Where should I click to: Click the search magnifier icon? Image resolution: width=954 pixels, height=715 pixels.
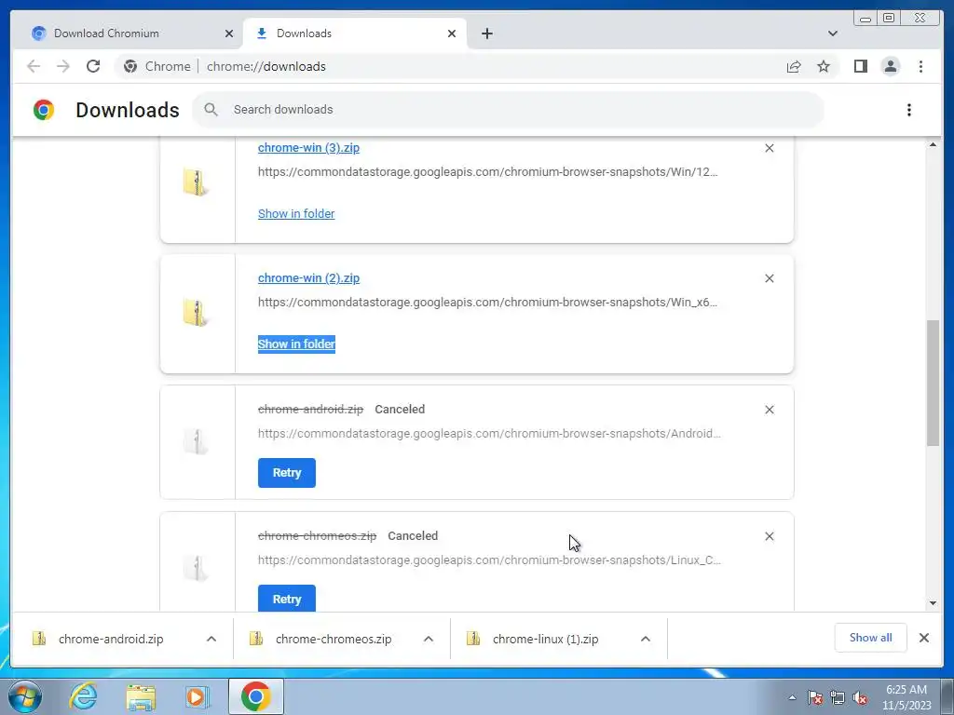click(211, 110)
